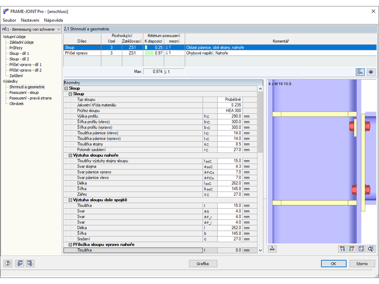Click the green 0.97 ratio bar

[149, 53]
